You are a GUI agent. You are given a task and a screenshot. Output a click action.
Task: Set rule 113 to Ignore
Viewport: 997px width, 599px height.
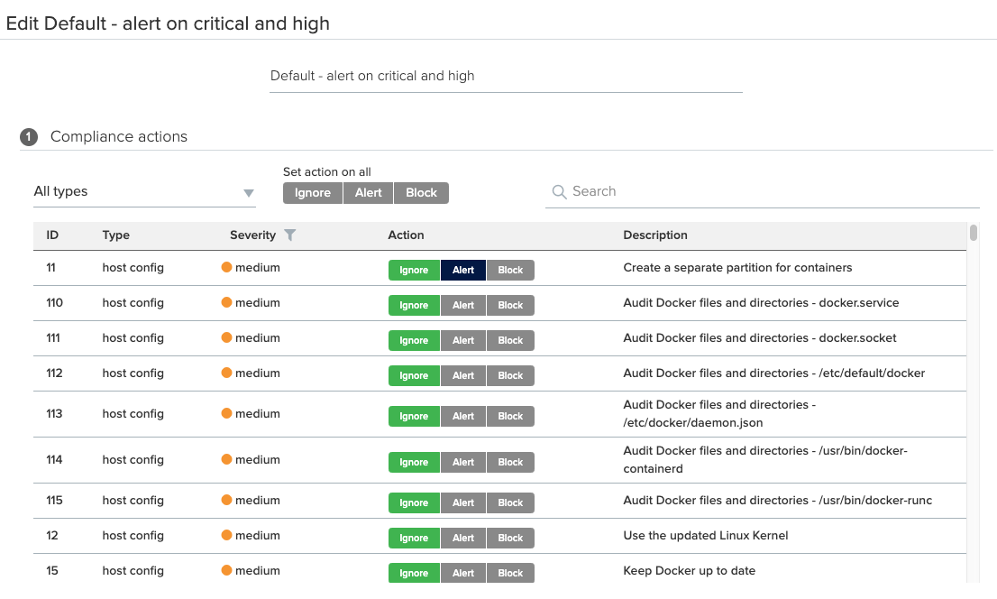click(x=414, y=417)
